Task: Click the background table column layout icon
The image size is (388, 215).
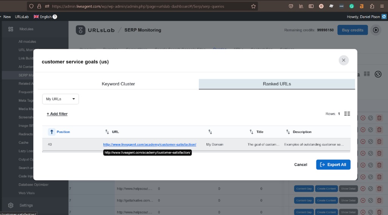Action: coord(367,74)
